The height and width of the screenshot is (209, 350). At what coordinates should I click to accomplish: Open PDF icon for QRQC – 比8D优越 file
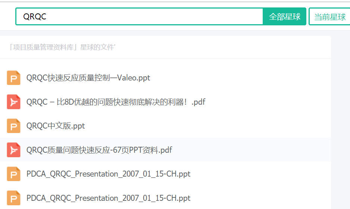pos(13,102)
